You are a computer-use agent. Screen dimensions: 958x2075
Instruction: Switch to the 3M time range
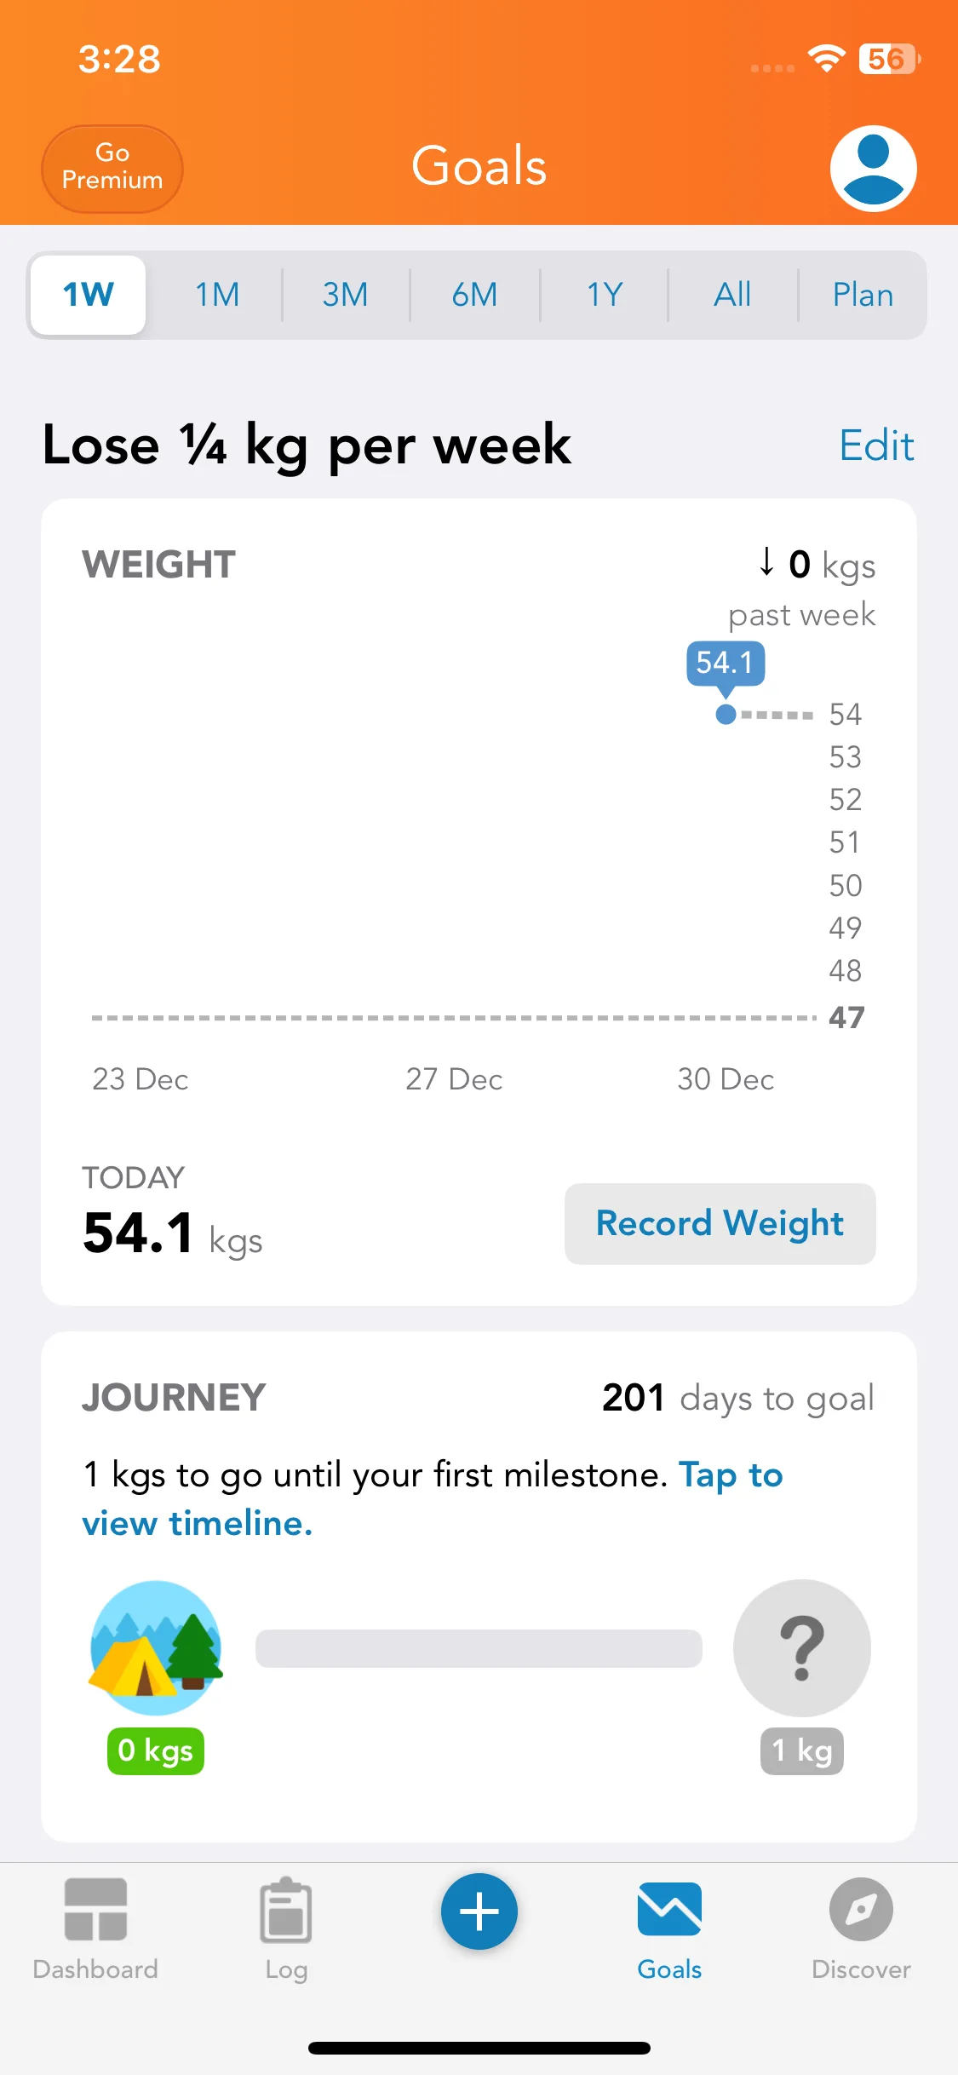tap(345, 295)
